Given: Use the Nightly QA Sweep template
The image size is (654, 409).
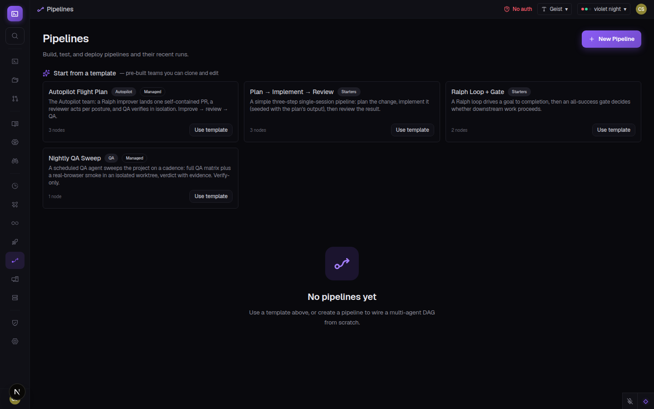Looking at the screenshot, I should point(211,196).
